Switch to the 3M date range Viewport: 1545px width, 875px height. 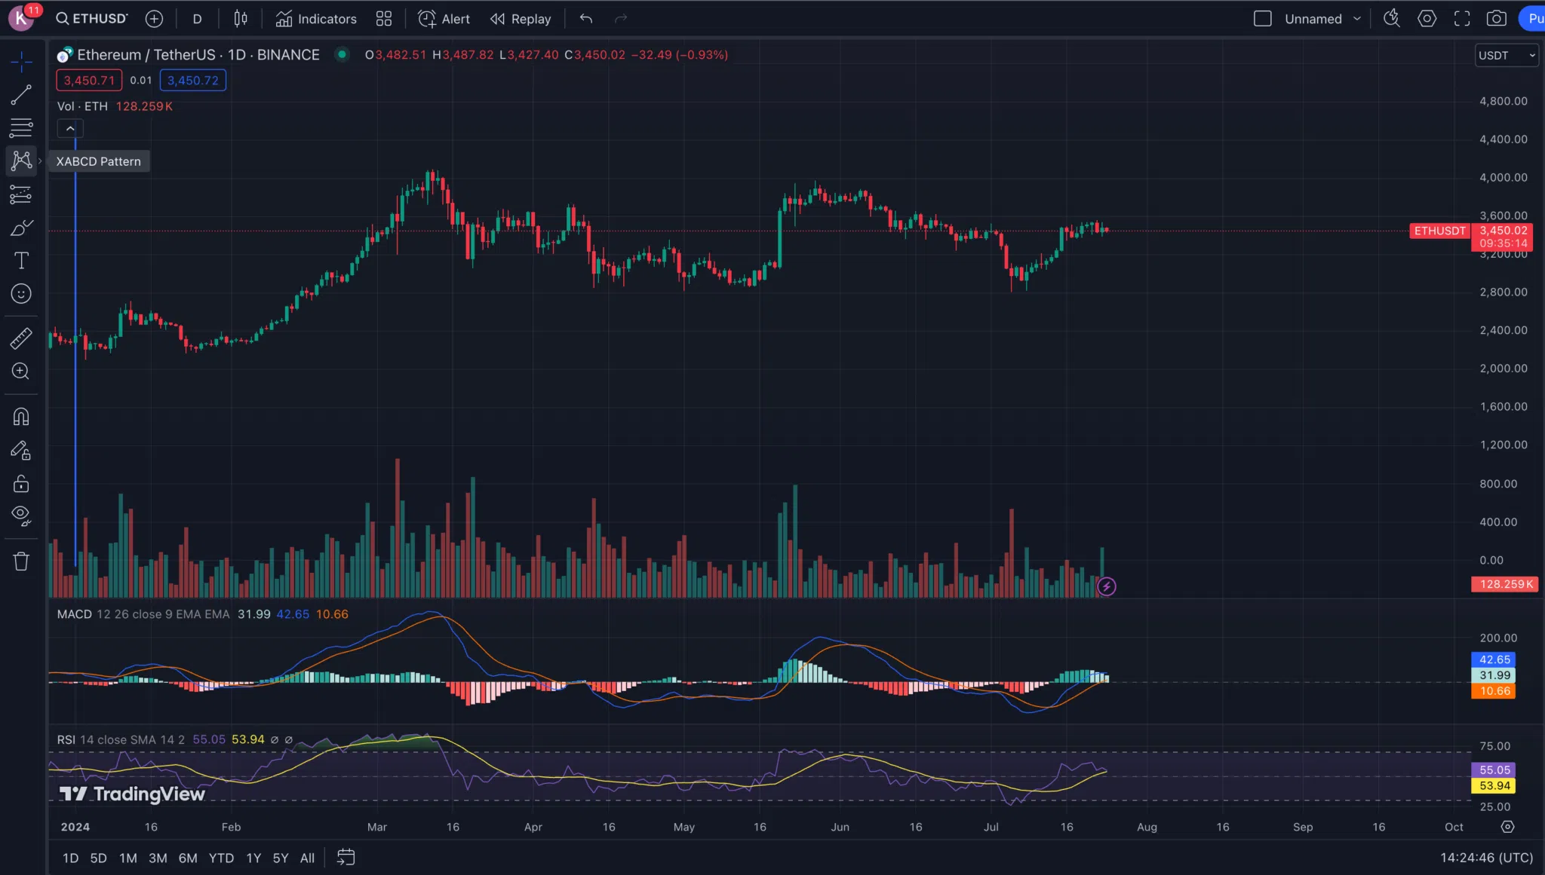pos(158,858)
